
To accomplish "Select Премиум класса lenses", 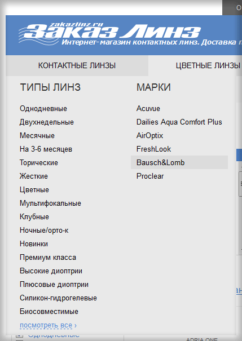I will 48,257.
